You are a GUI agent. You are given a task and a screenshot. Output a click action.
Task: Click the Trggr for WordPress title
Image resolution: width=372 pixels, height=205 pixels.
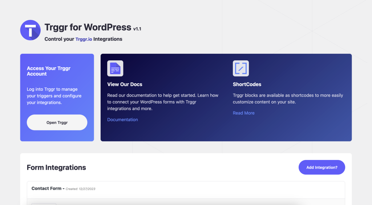[88, 27]
